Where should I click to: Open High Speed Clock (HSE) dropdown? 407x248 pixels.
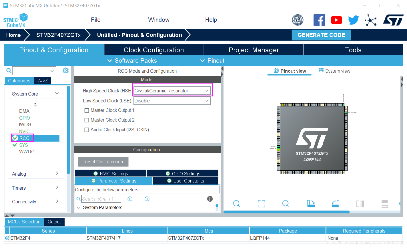172,91
